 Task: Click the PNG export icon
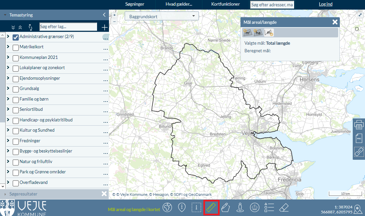[359, 138]
